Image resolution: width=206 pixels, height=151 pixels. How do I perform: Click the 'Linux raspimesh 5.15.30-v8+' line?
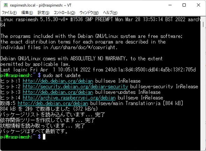click(101, 22)
